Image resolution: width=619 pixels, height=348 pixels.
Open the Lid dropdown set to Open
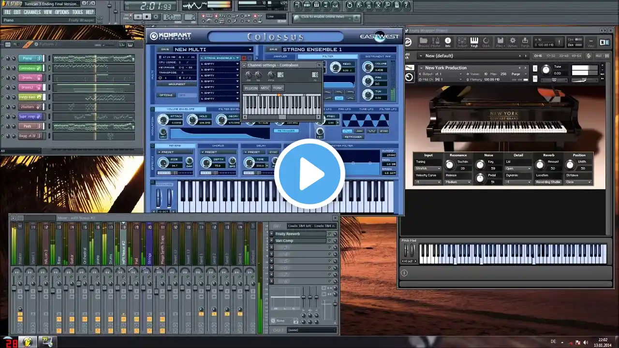coord(518,169)
